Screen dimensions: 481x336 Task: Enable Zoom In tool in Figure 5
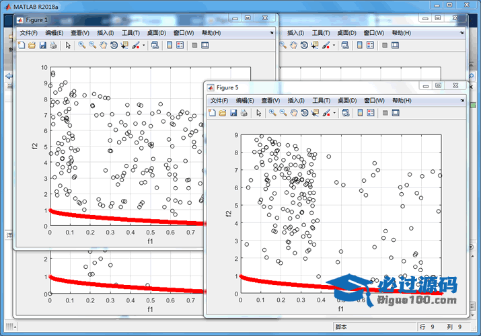[x=272, y=113]
